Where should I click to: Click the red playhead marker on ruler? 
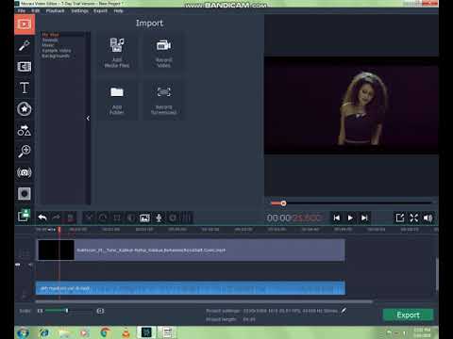[x=59, y=230]
